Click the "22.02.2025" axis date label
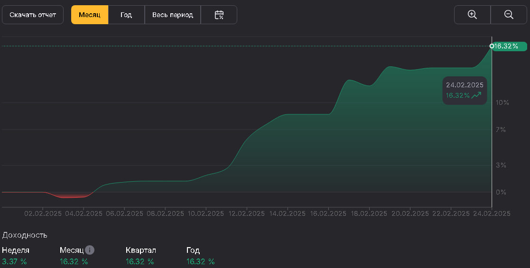Screen dimensions: 530x268 [x=451, y=213]
